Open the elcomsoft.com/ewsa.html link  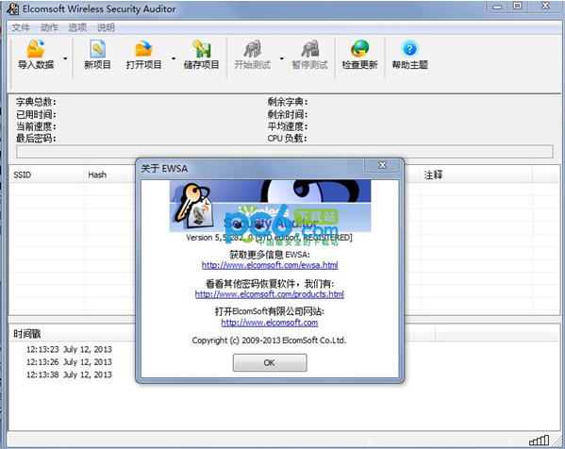[270, 265]
